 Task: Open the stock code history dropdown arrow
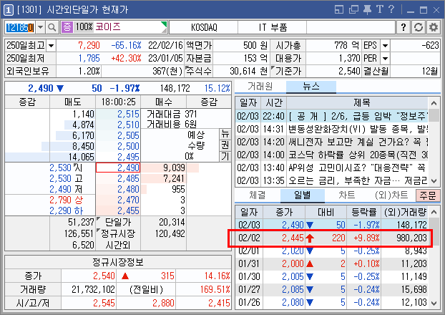point(40,27)
